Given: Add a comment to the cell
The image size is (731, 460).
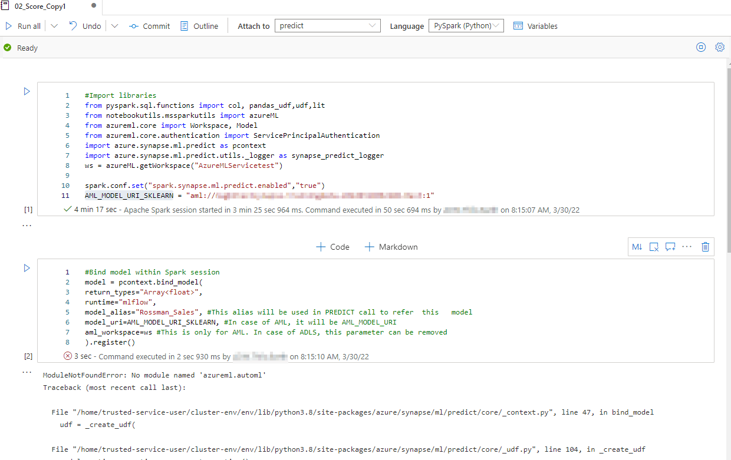Looking at the screenshot, I should pos(670,247).
